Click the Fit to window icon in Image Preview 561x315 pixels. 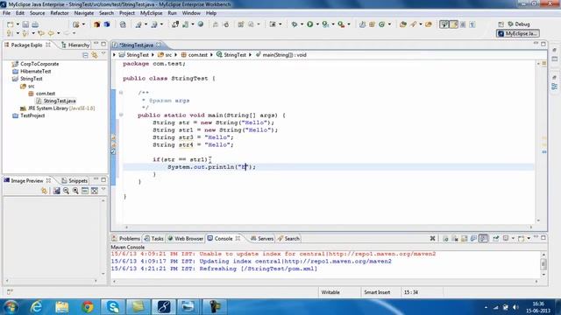click(95, 191)
